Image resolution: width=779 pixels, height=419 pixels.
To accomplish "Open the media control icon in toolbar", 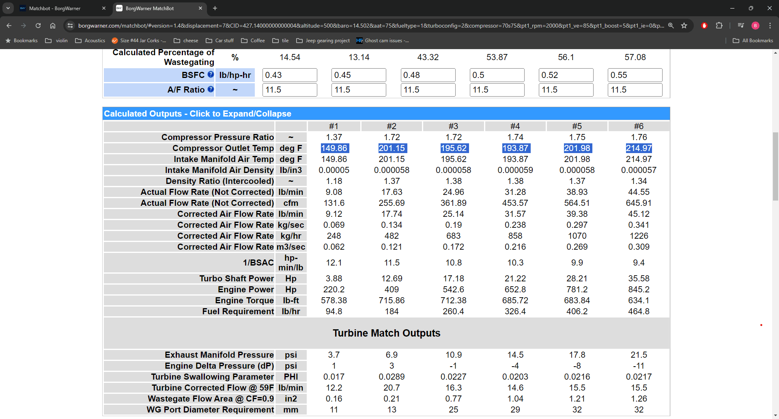I will coord(741,26).
